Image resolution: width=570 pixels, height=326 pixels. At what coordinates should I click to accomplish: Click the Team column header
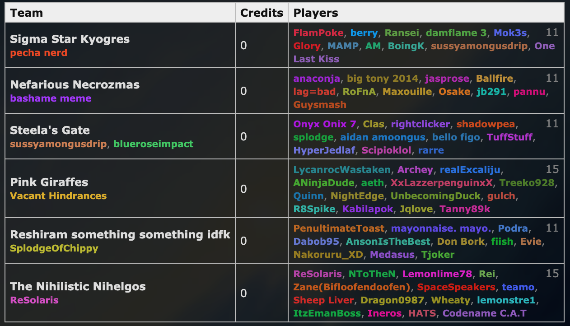(x=27, y=13)
